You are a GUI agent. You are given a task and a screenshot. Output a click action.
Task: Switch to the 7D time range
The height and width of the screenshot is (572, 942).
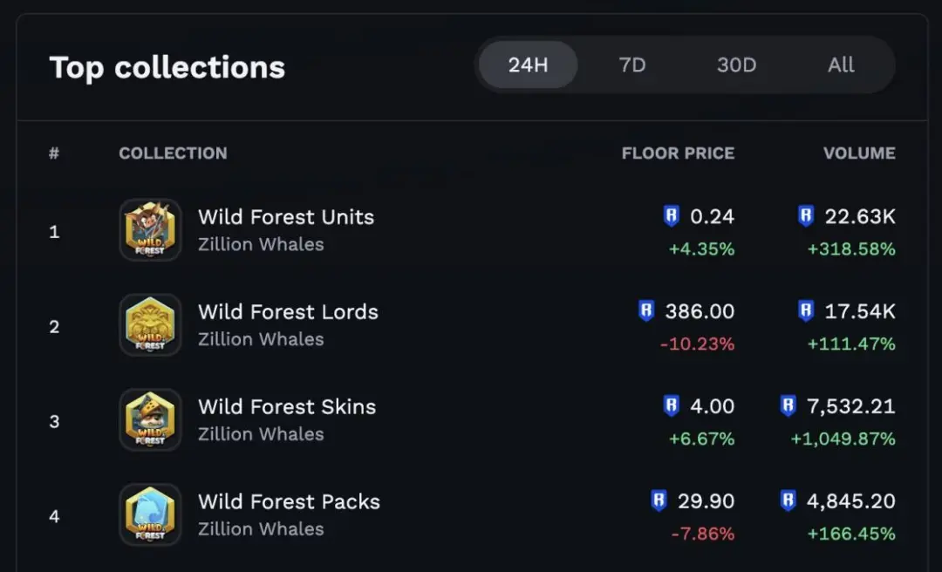pyautogui.click(x=632, y=65)
